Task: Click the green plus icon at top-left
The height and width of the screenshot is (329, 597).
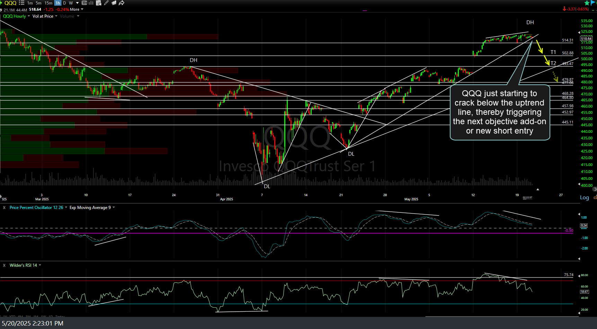Action: tap(1, 3)
